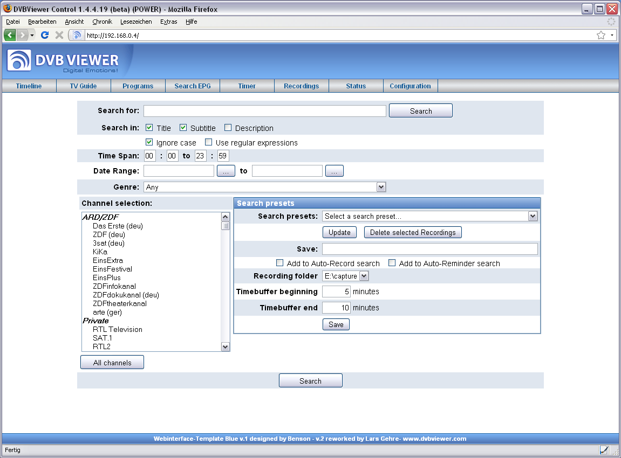Open date picker for end date
The height and width of the screenshot is (458, 621).
click(334, 171)
